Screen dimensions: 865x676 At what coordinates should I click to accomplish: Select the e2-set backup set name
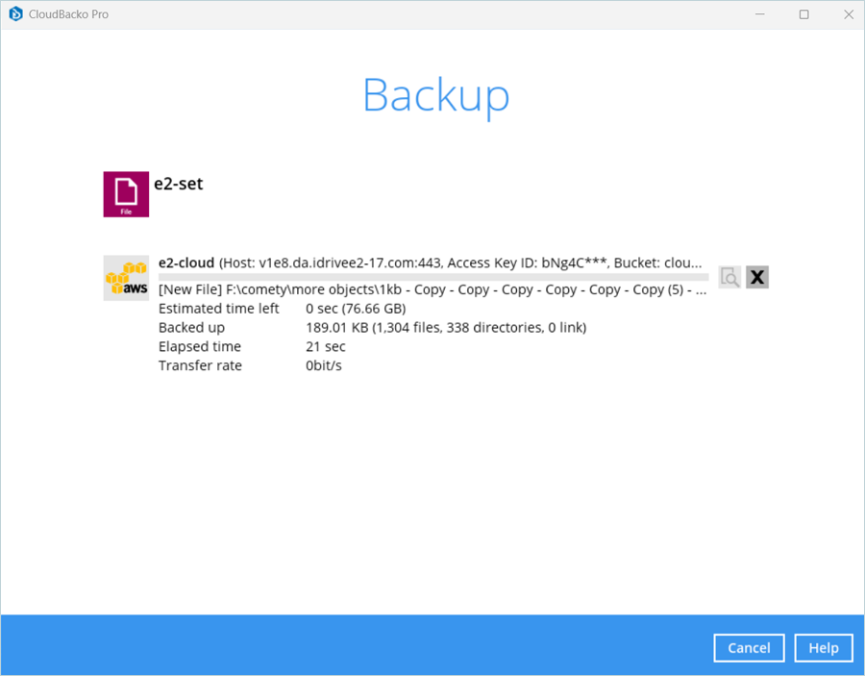(179, 183)
